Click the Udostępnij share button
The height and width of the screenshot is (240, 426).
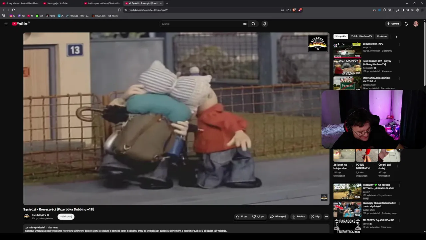[x=278, y=217]
